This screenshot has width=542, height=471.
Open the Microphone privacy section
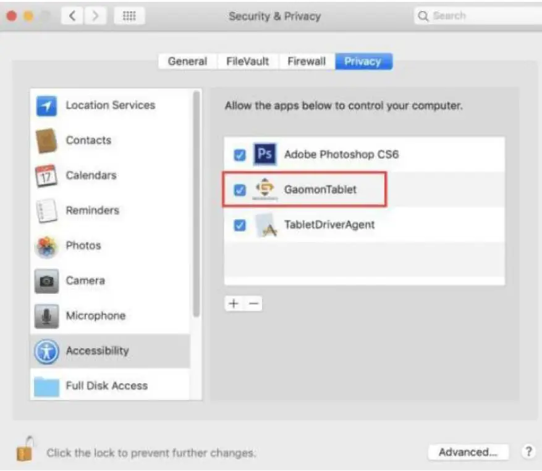110,315
